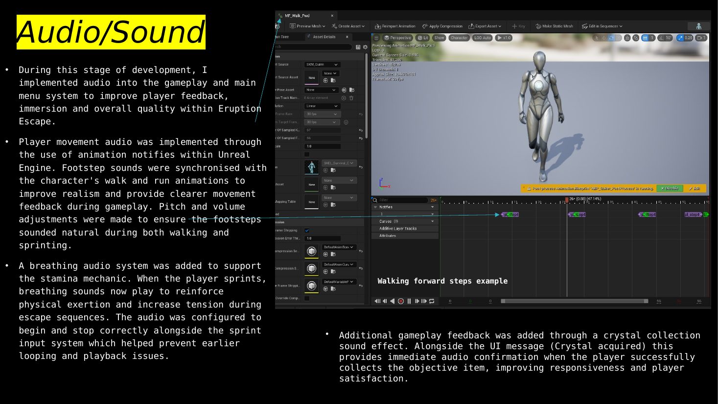The height and width of the screenshot is (404, 718).
Task: Open the viewport Show menu
Action: point(439,38)
